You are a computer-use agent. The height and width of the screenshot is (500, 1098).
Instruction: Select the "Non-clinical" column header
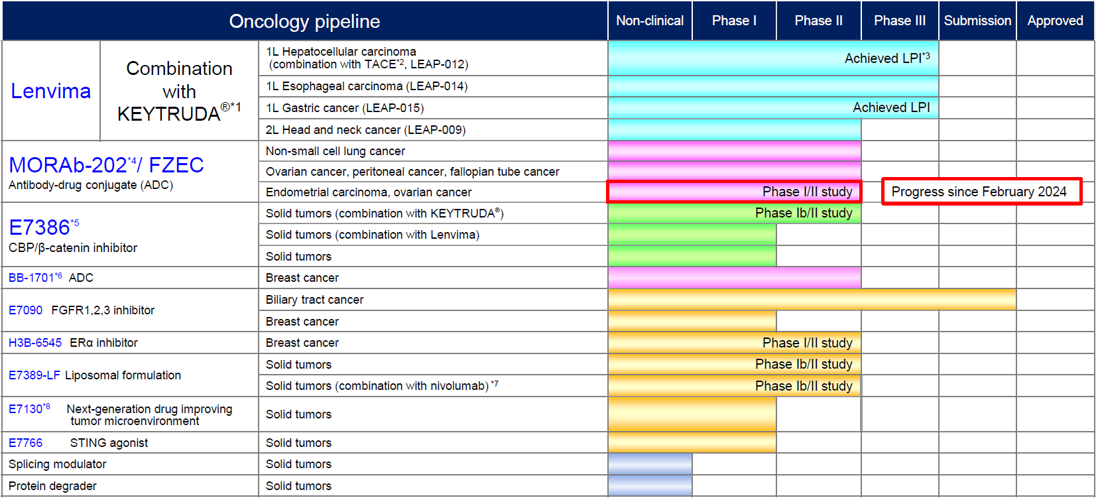tap(650, 21)
